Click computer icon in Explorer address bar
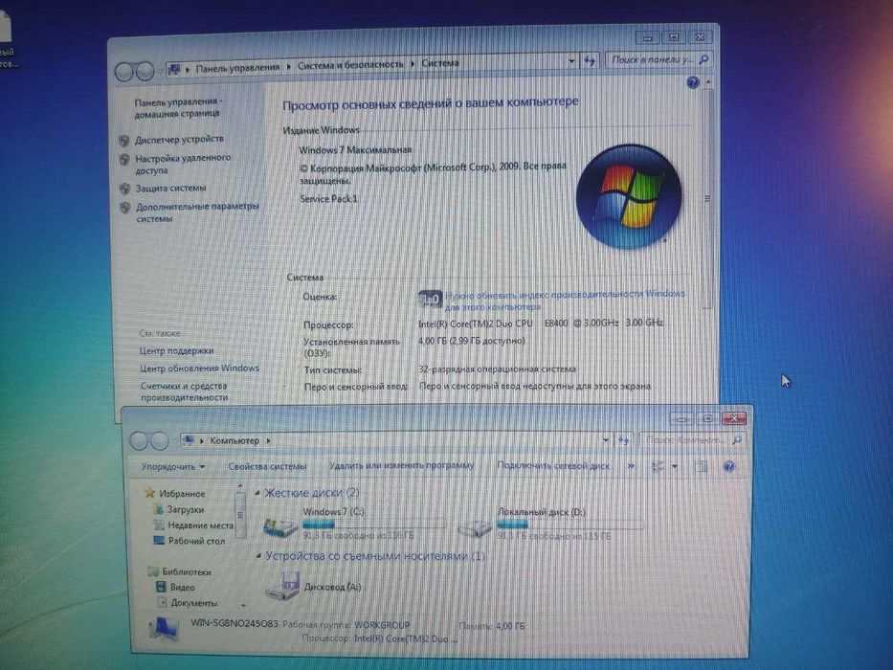 [x=190, y=441]
